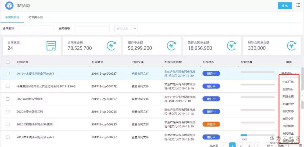
Task: Click 履行中 badge in 维森集团 contract row
Action: point(211,86)
